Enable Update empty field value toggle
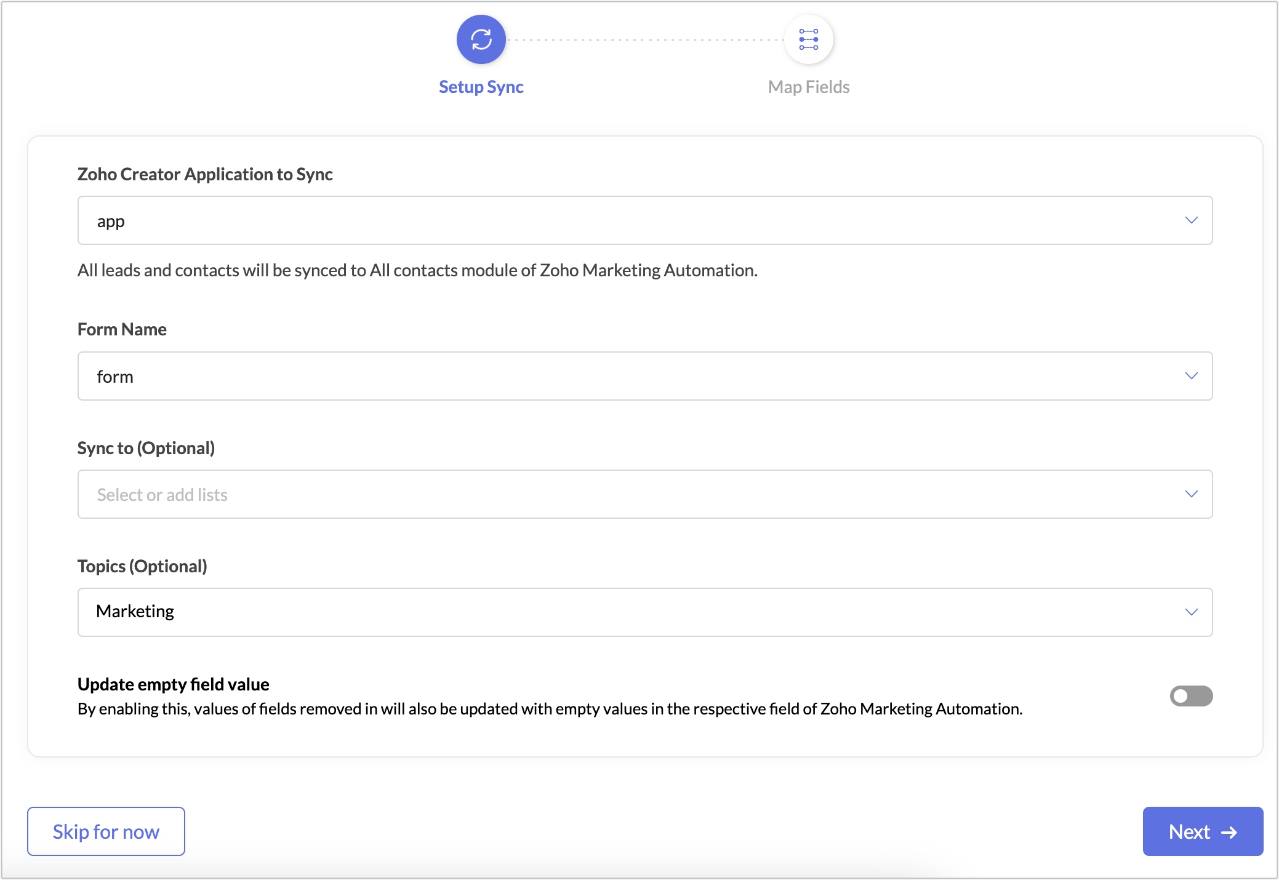This screenshot has height=880, width=1279. coord(1191,696)
